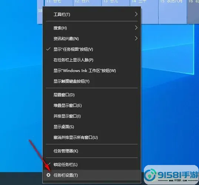The width and height of the screenshot is (199, 185).
Task: Choose 层叠窗口(D) from the menu
Action: (92, 95)
